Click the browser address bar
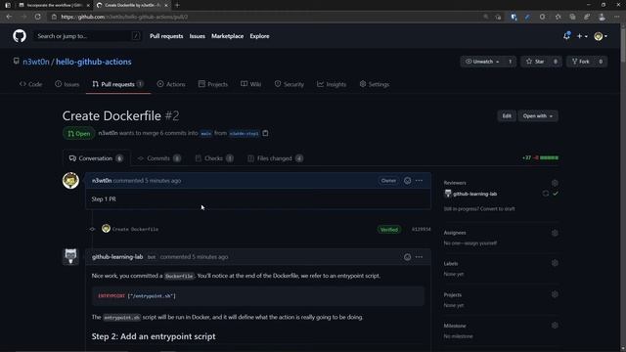Image resolution: width=626 pixels, height=352 pixels. coord(263,17)
